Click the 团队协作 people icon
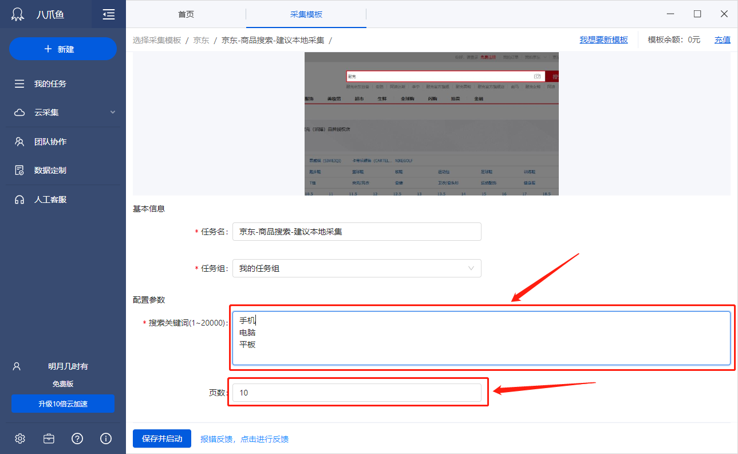Viewport: 738px width, 454px height. tap(19, 142)
